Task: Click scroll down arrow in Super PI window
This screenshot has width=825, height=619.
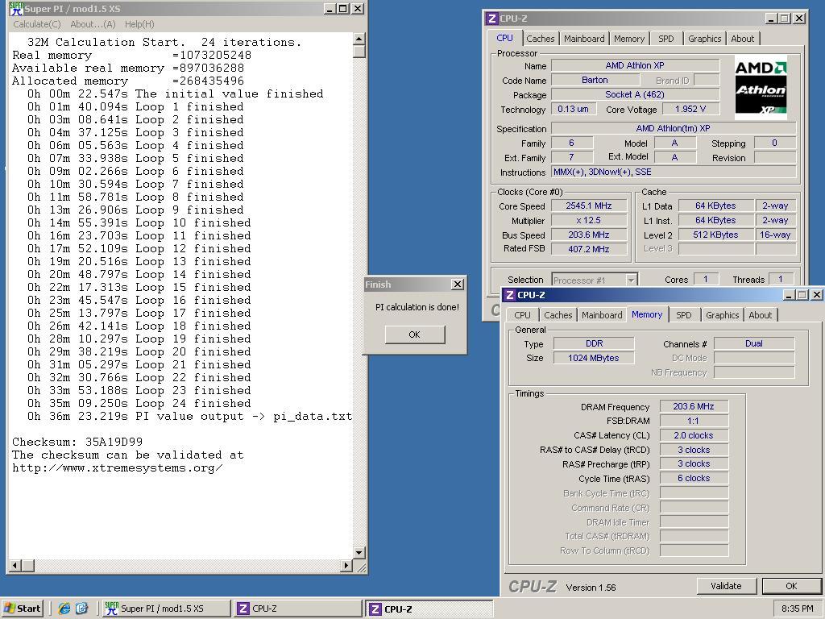Action: pyautogui.click(x=359, y=553)
